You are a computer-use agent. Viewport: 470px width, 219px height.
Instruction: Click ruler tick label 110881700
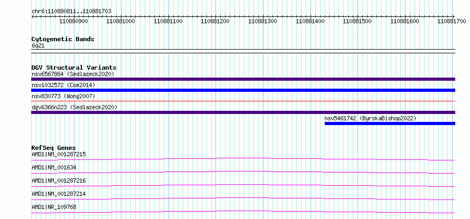click(x=452, y=21)
